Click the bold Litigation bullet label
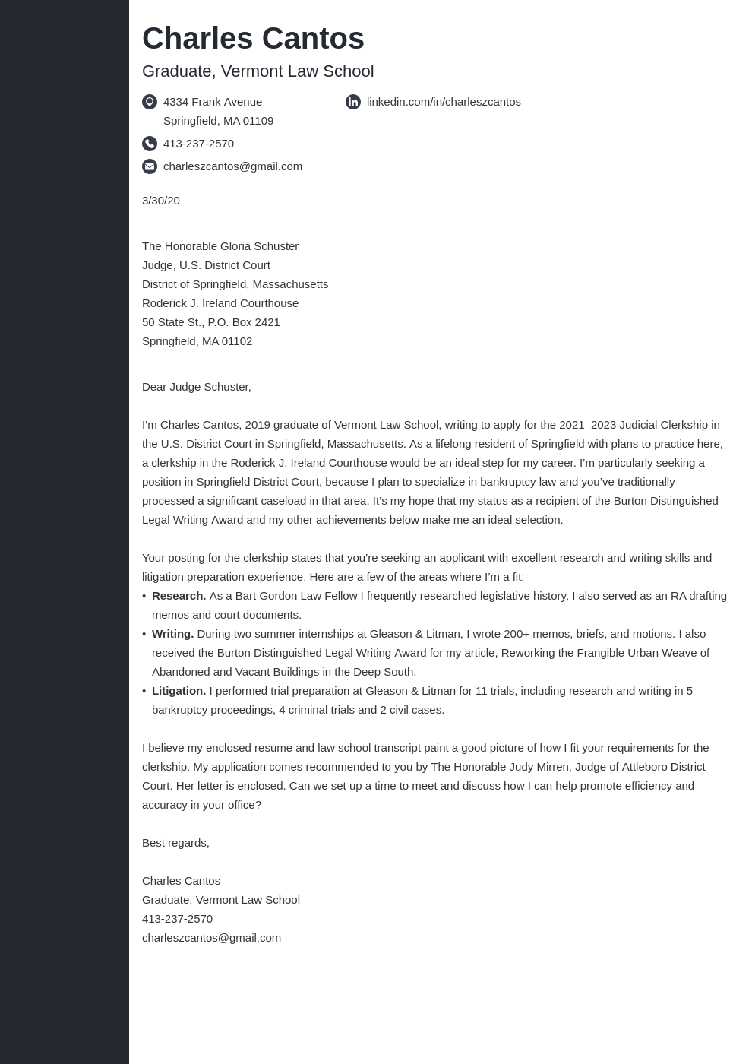The image size is (752, 1064). coord(179,691)
